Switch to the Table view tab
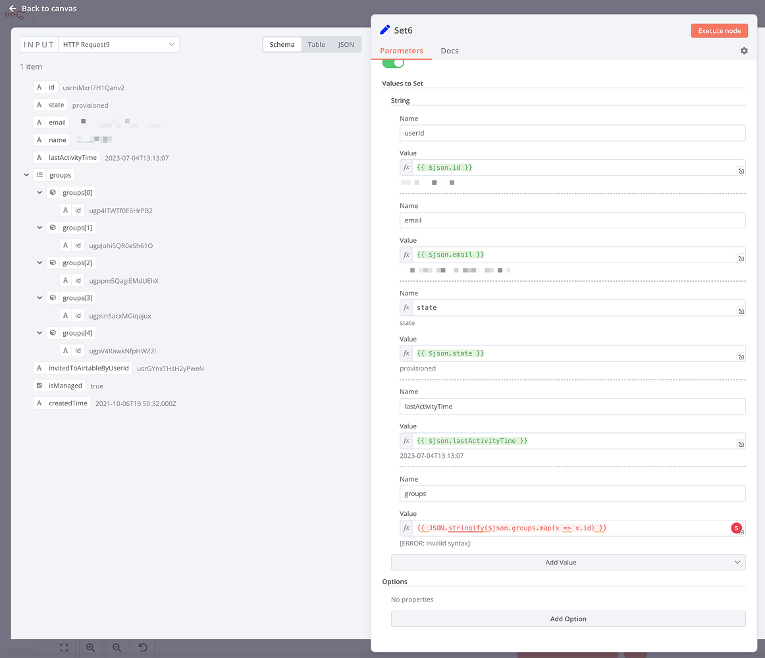Image resolution: width=765 pixels, height=658 pixels. click(x=316, y=44)
